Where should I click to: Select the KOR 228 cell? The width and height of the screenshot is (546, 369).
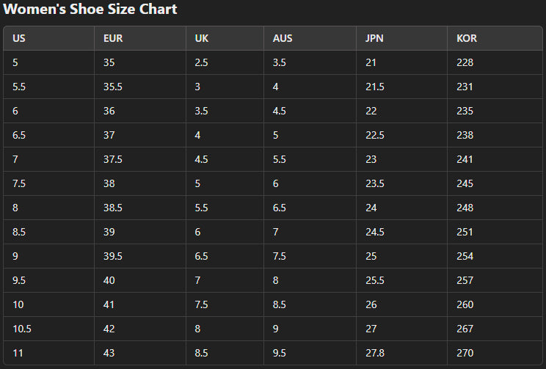point(465,62)
